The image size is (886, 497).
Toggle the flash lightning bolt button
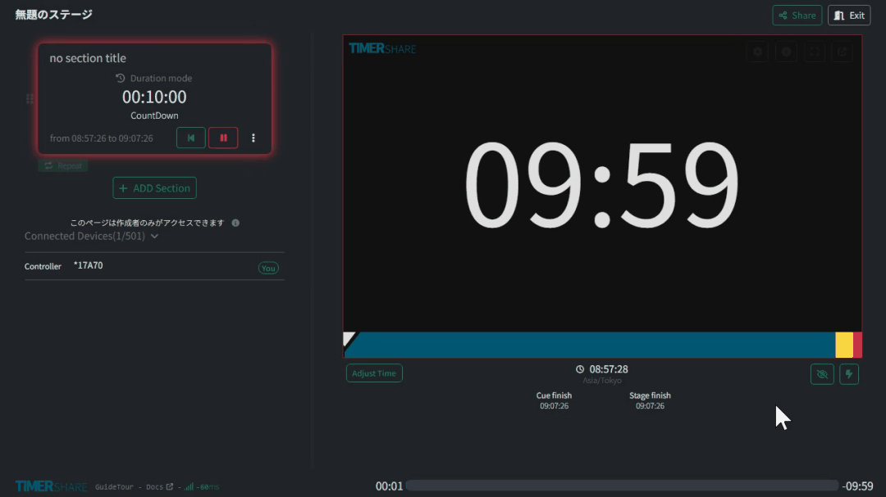pos(849,374)
